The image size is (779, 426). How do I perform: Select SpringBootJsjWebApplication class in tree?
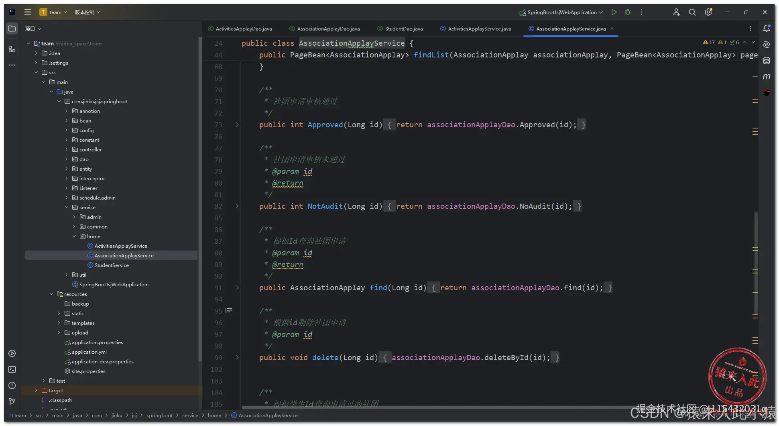point(114,284)
